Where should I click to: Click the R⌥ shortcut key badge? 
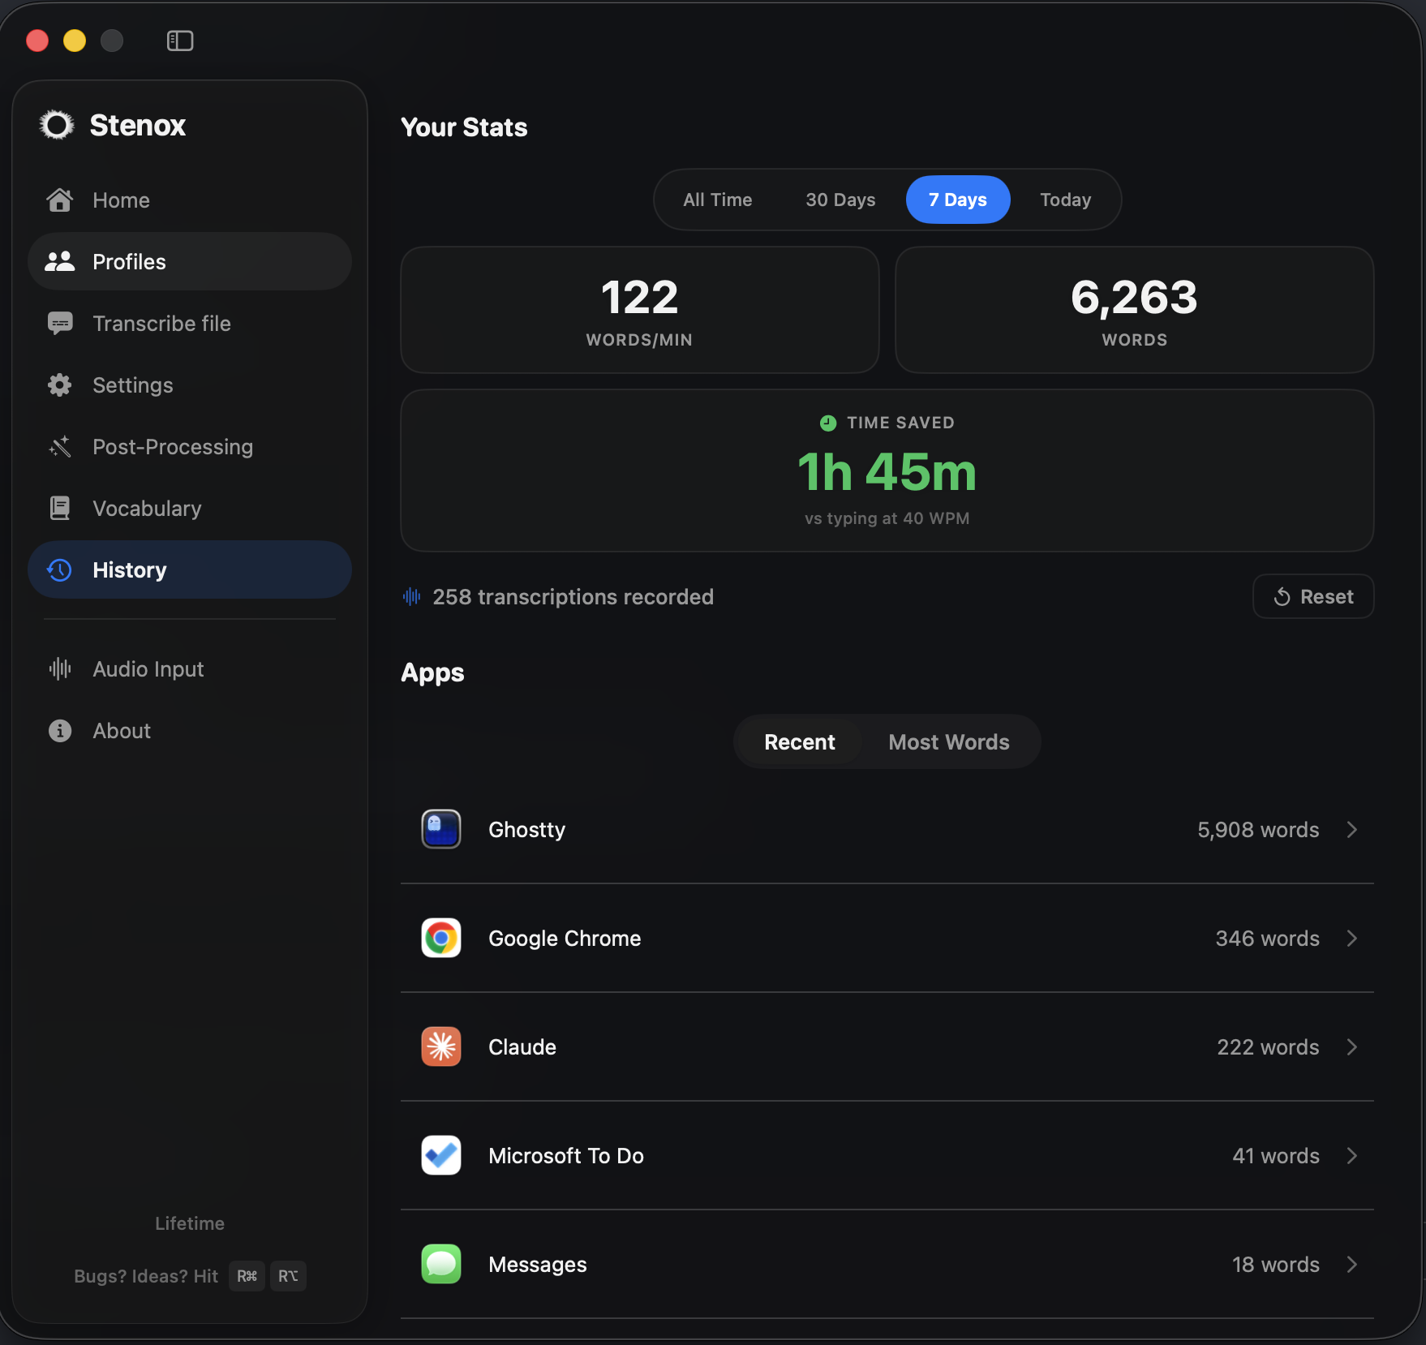pyautogui.click(x=288, y=1276)
